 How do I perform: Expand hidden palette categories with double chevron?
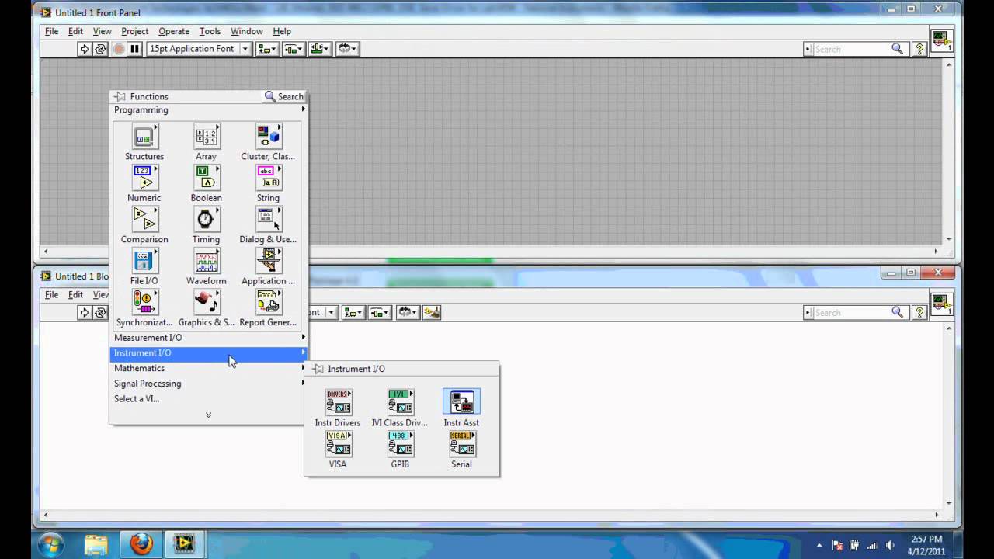point(208,415)
